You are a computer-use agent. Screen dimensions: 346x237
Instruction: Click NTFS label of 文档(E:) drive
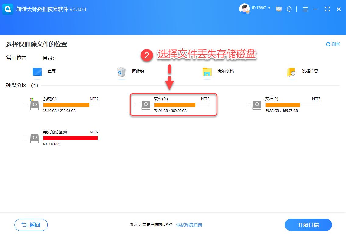316,99
